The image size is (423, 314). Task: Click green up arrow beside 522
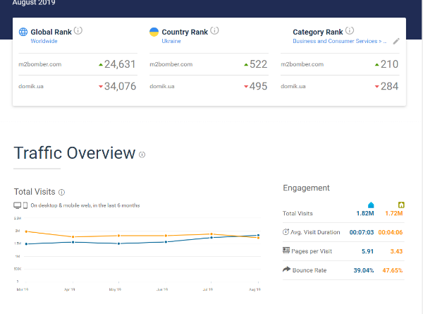tap(246, 64)
